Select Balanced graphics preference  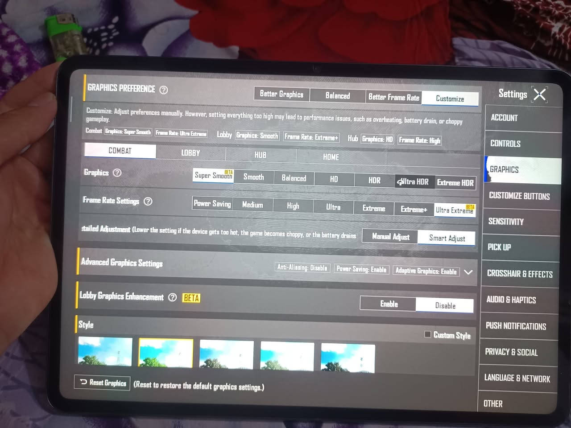(x=338, y=96)
